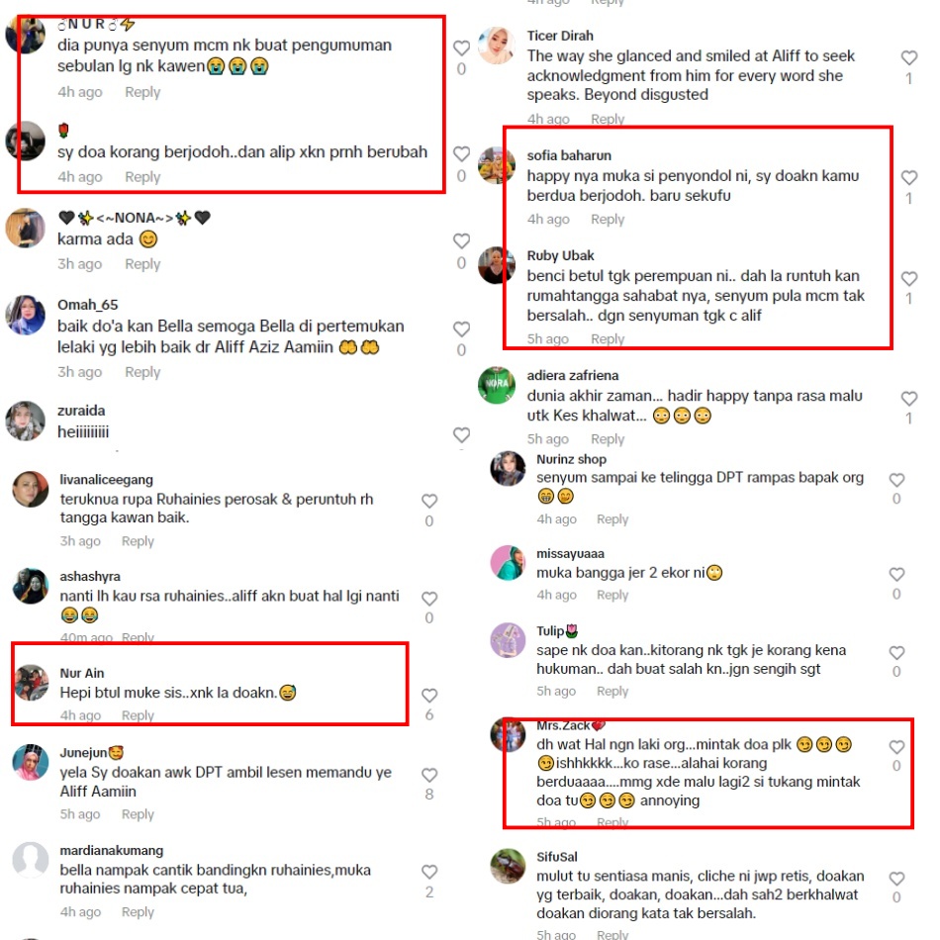Like Nur Ain's comment with heart

tap(429, 696)
